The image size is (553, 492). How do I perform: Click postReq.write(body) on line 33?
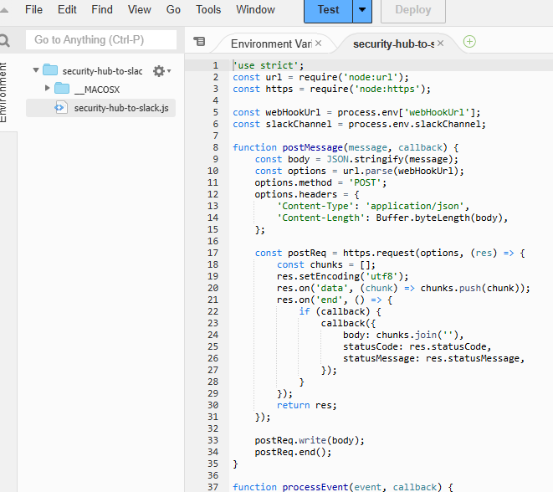(x=307, y=440)
